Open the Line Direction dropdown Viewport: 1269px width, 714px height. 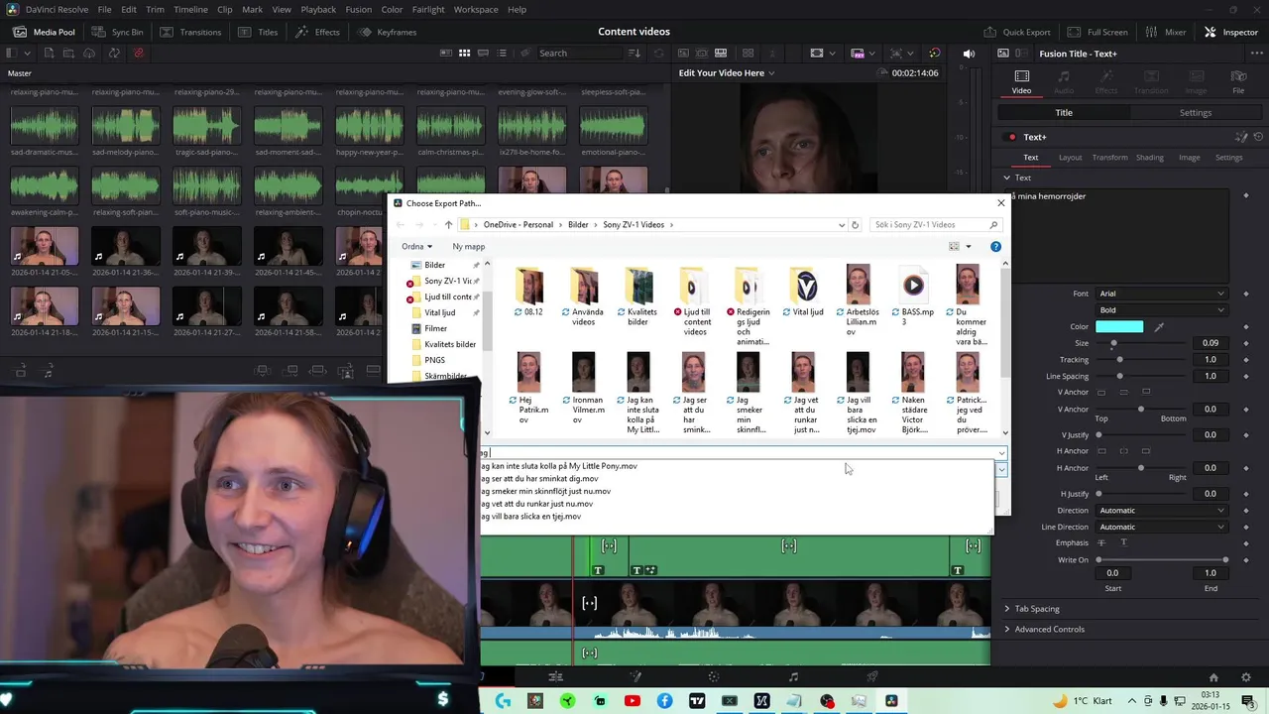(1161, 527)
